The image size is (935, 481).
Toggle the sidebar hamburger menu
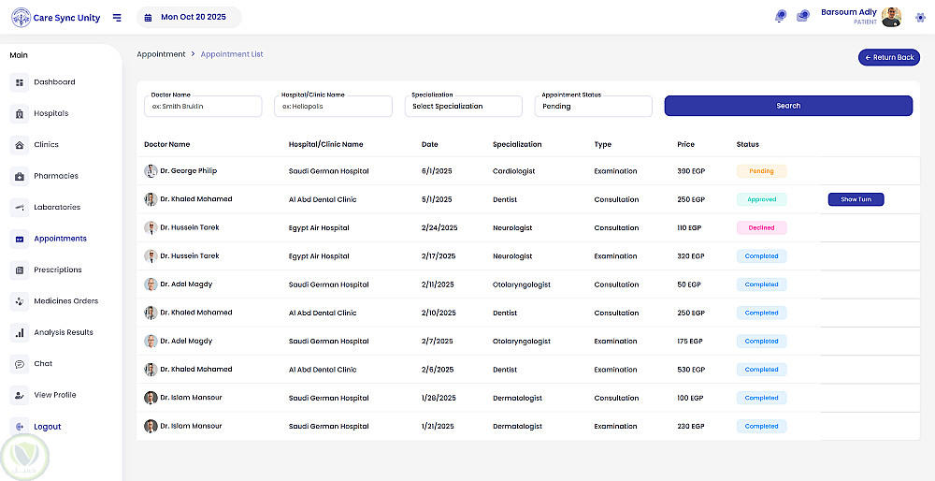[x=117, y=18]
